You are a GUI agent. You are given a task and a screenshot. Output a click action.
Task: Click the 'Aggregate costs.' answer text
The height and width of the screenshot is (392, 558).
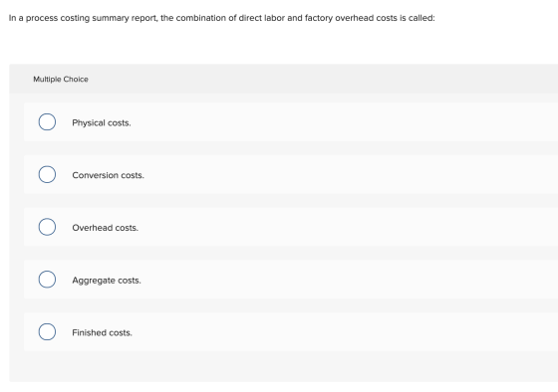point(107,281)
